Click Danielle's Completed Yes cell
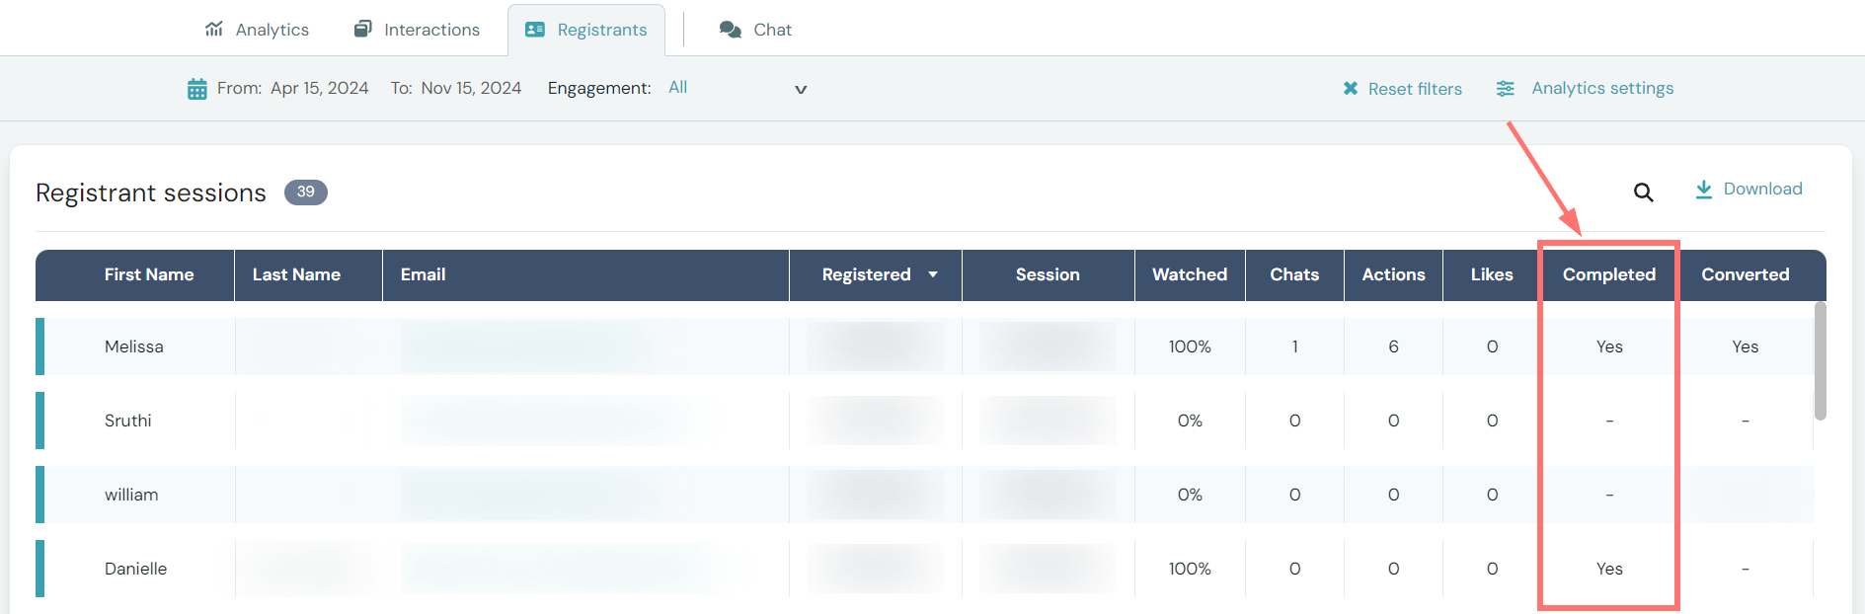The width and height of the screenshot is (1865, 614). (1609, 569)
